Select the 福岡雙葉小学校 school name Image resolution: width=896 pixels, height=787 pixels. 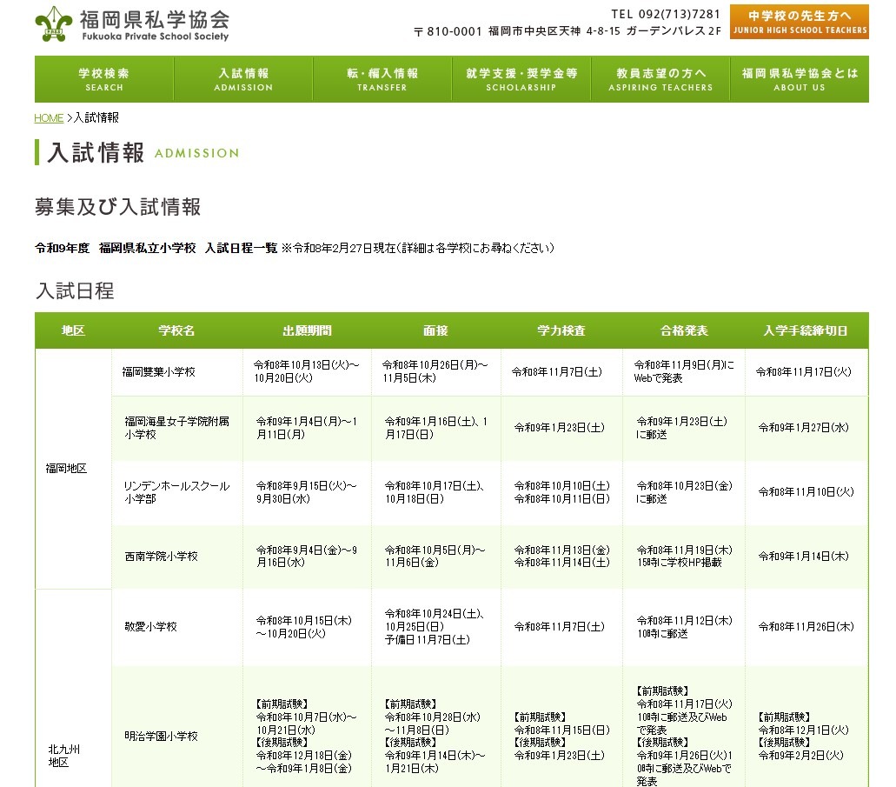click(x=159, y=372)
